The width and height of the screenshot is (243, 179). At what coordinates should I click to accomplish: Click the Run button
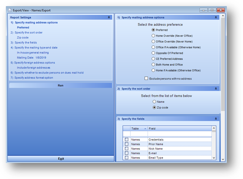click(x=60, y=86)
